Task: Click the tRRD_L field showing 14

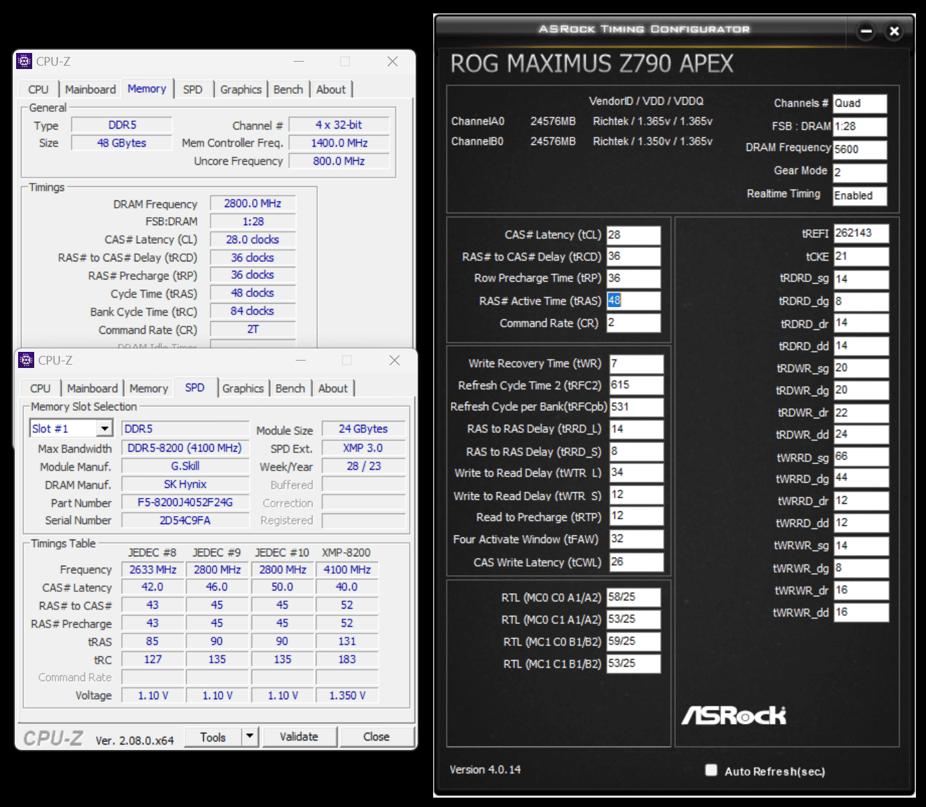Action: [636, 429]
